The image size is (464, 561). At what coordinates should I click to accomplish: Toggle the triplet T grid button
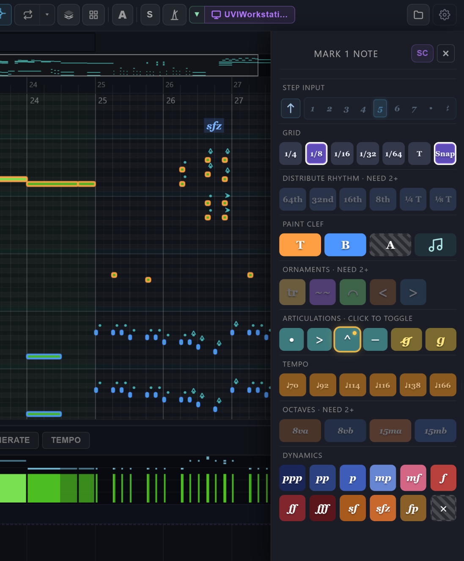click(x=420, y=154)
